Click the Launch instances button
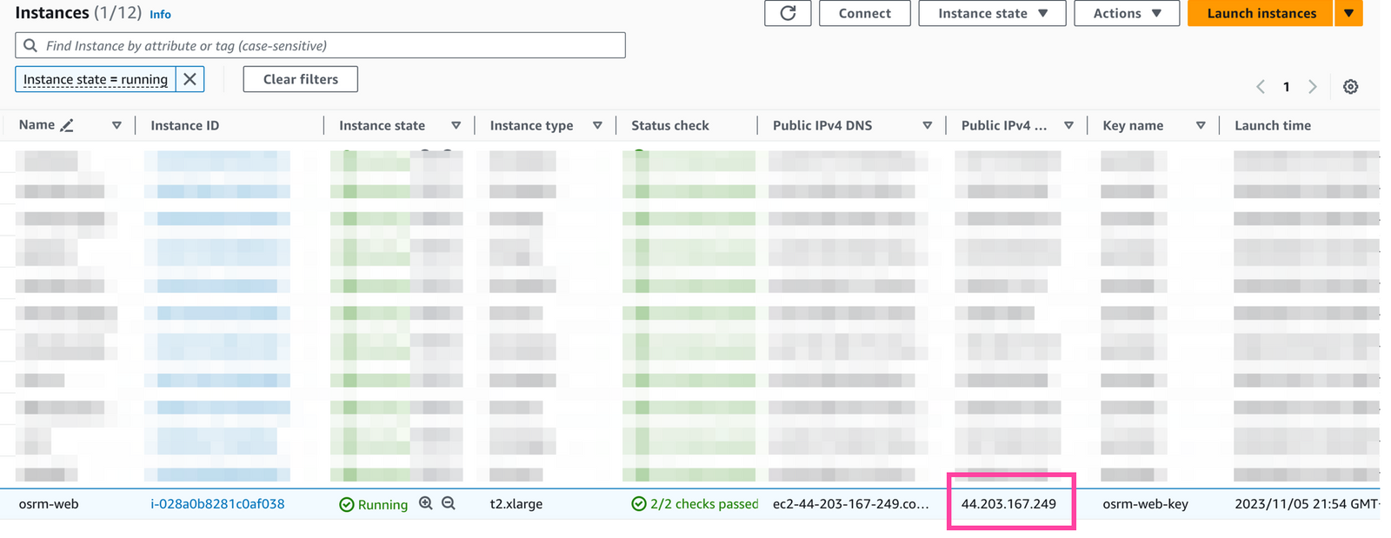Image resolution: width=1391 pixels, height=538 pixels. tap(1261, 13)
